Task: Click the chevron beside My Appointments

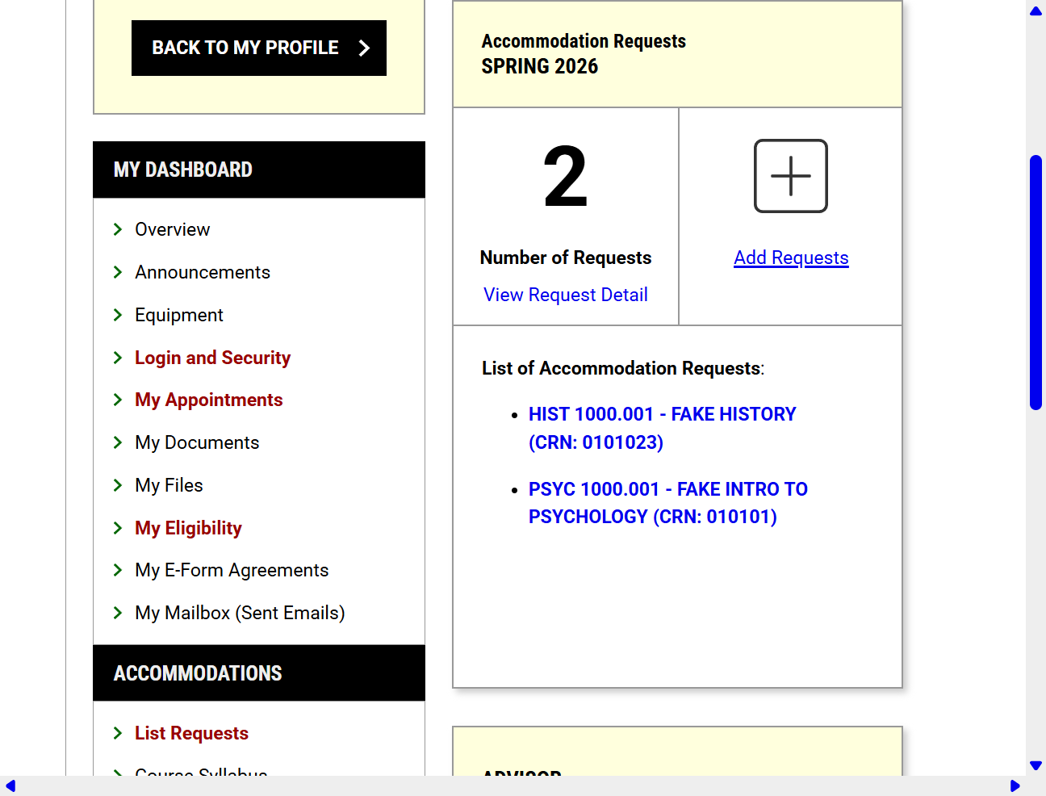Action: 118,400
